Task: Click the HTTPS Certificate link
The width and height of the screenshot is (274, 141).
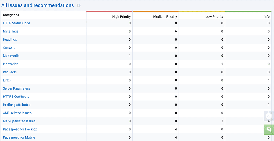Action: tap(16, 97)
